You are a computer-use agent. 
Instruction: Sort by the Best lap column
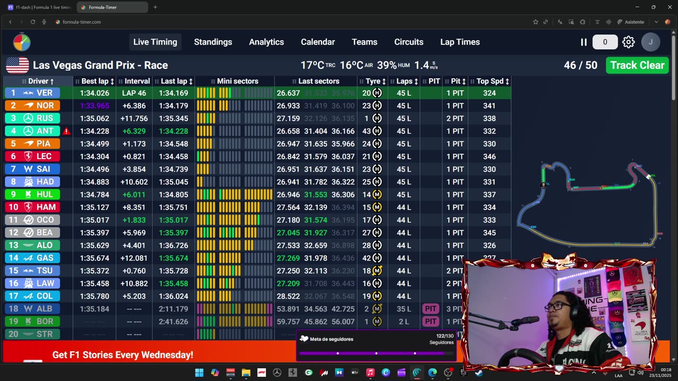(x=95, y=81)
